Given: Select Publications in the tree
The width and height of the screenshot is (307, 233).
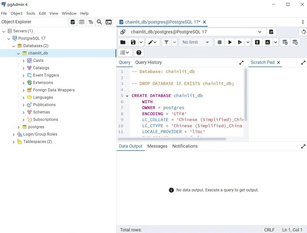Looking at the screenshot, I should tap(44, 105).
